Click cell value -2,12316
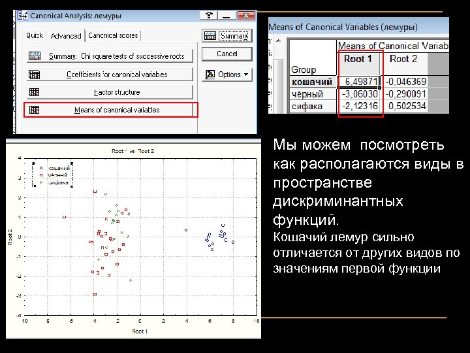Image resolution: width=470 pixels, height=353 pixels. [359, 106]
